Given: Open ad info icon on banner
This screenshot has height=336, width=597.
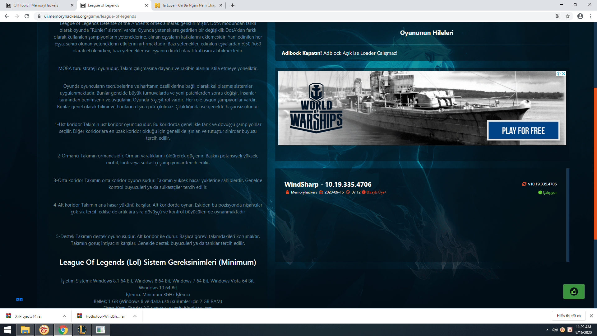Looking at the screenshot, I should point(559,74).
